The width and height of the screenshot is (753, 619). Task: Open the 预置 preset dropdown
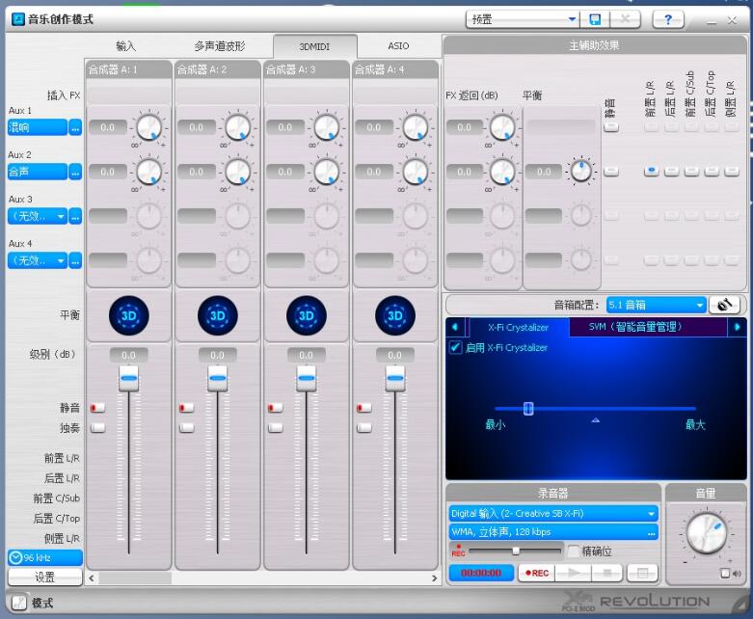pyautogui.click(x=523, y=19)
